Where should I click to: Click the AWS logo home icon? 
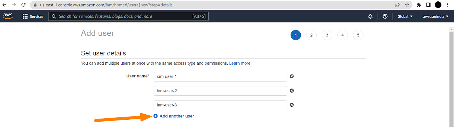[x=8, y=16]
